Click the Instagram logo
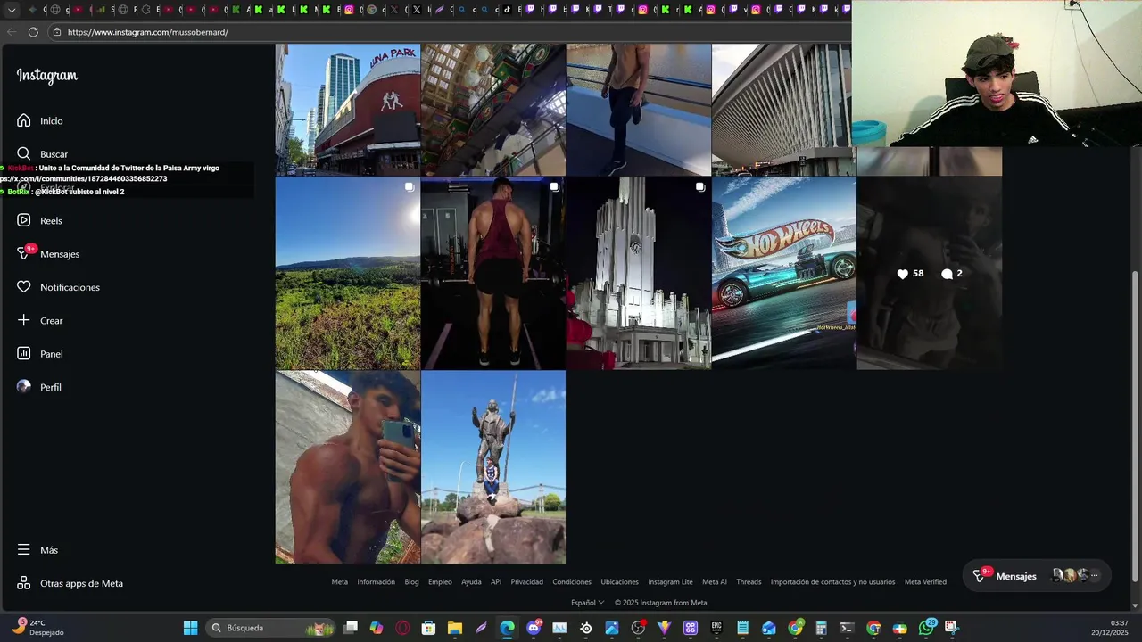The width and height of the screenshot is (1142, 642). click(x=47, y=76)
